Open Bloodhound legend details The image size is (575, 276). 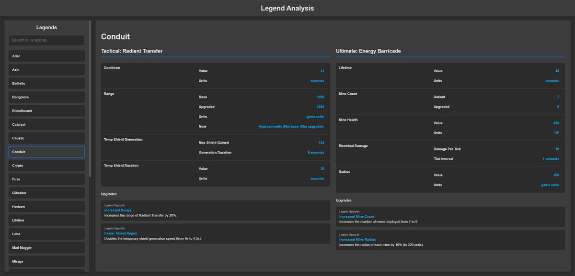(x=46, y=111)
